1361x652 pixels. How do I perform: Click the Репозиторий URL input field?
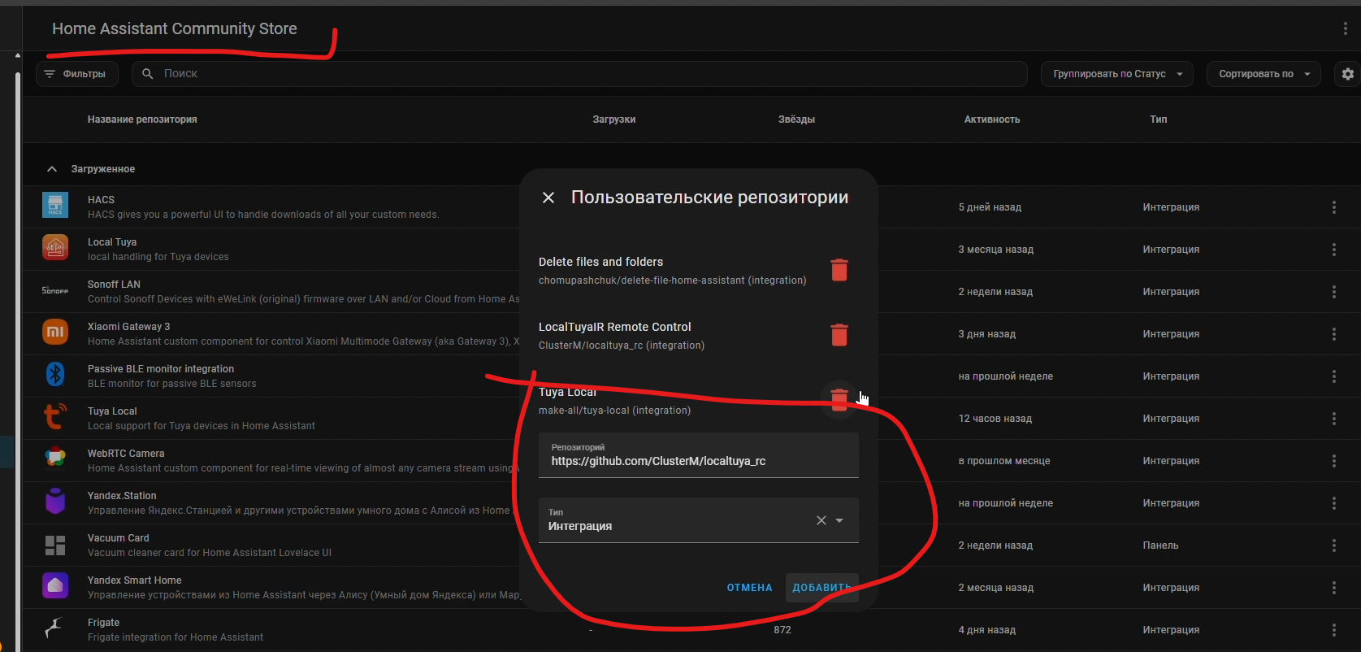[698, 461]
